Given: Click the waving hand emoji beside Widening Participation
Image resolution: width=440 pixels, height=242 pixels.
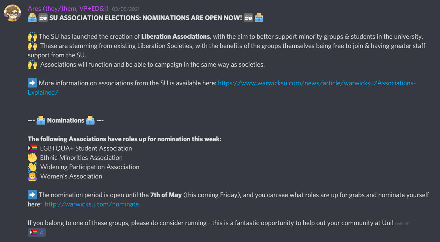Looking at the screenshot, I should (32, 167).
